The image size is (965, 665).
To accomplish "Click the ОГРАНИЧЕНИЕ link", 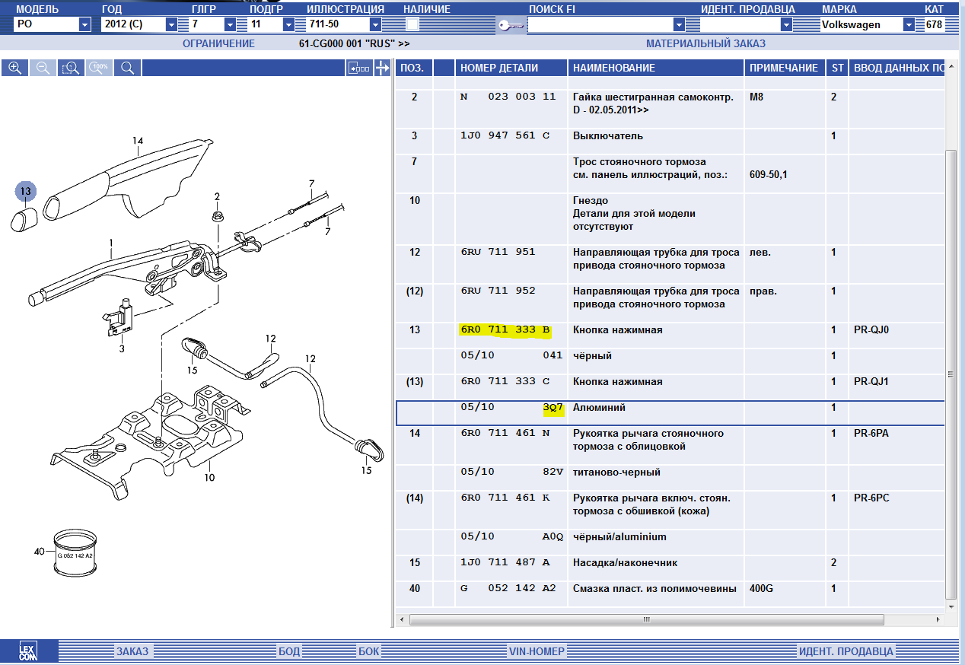I will tap(218, 43).
